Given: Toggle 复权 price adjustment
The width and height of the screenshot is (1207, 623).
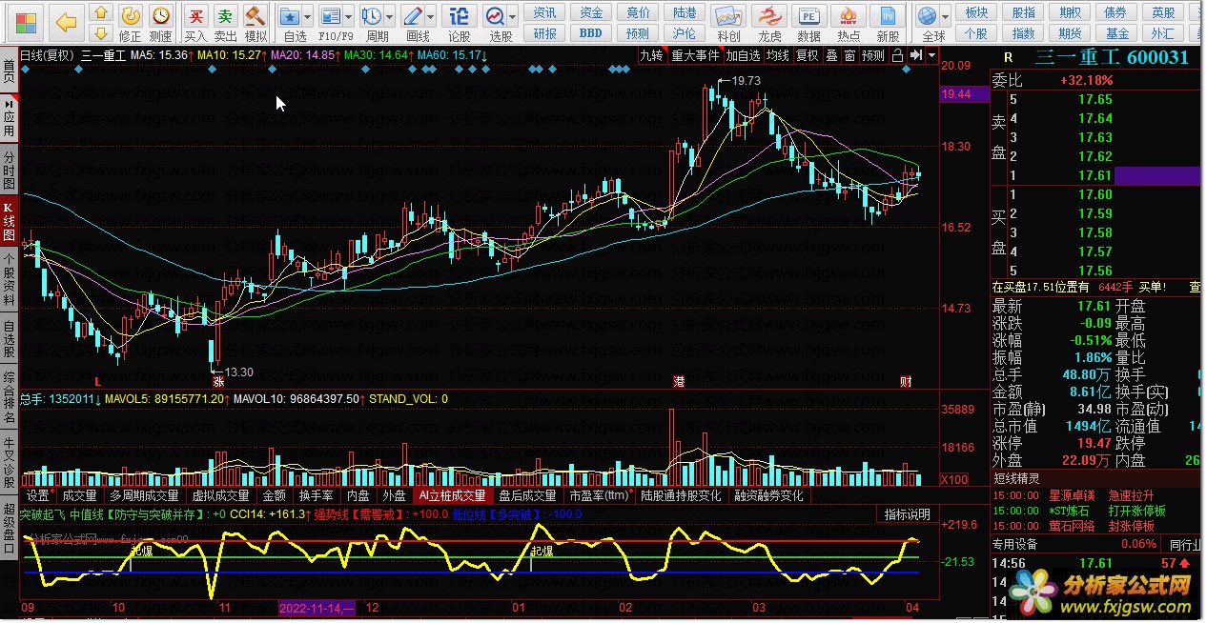Looking at the screenshot, I should click(808, 55).
